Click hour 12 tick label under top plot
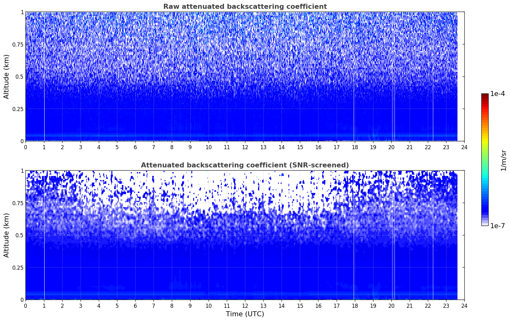 [245, 147]
